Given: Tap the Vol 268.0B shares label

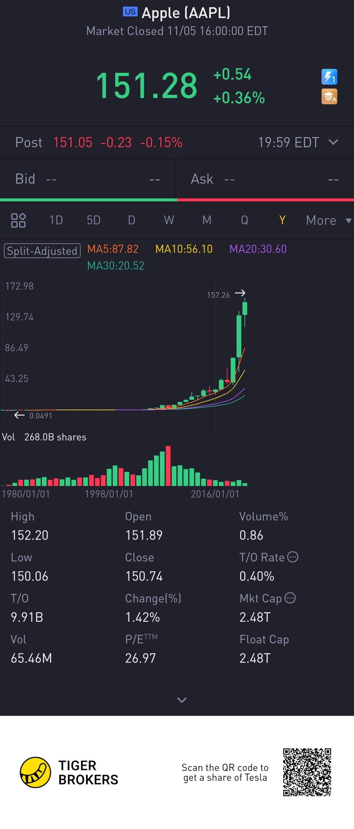Looking at the screenshot, I should (x=44, y=437).
